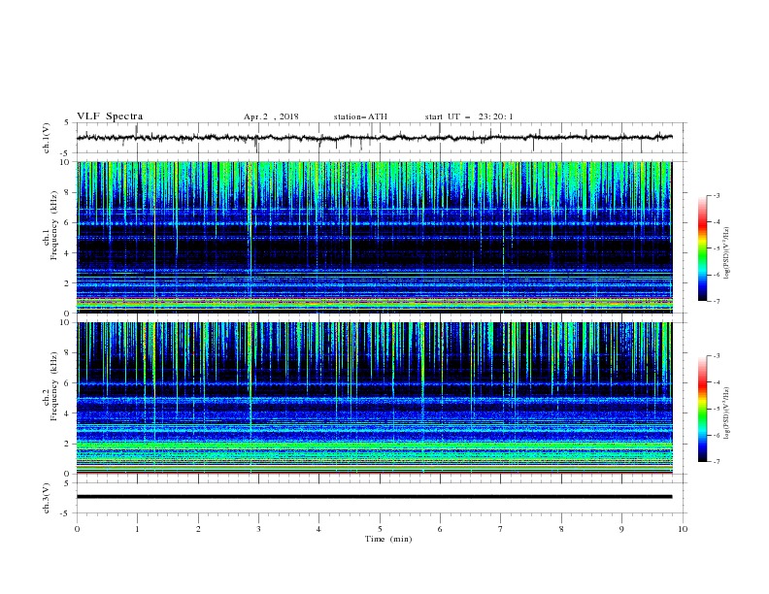Screen dimensions: 769x594
Task: Click the 'station=ATH' label
Action: pyautogui.click(x=360, y=116)
